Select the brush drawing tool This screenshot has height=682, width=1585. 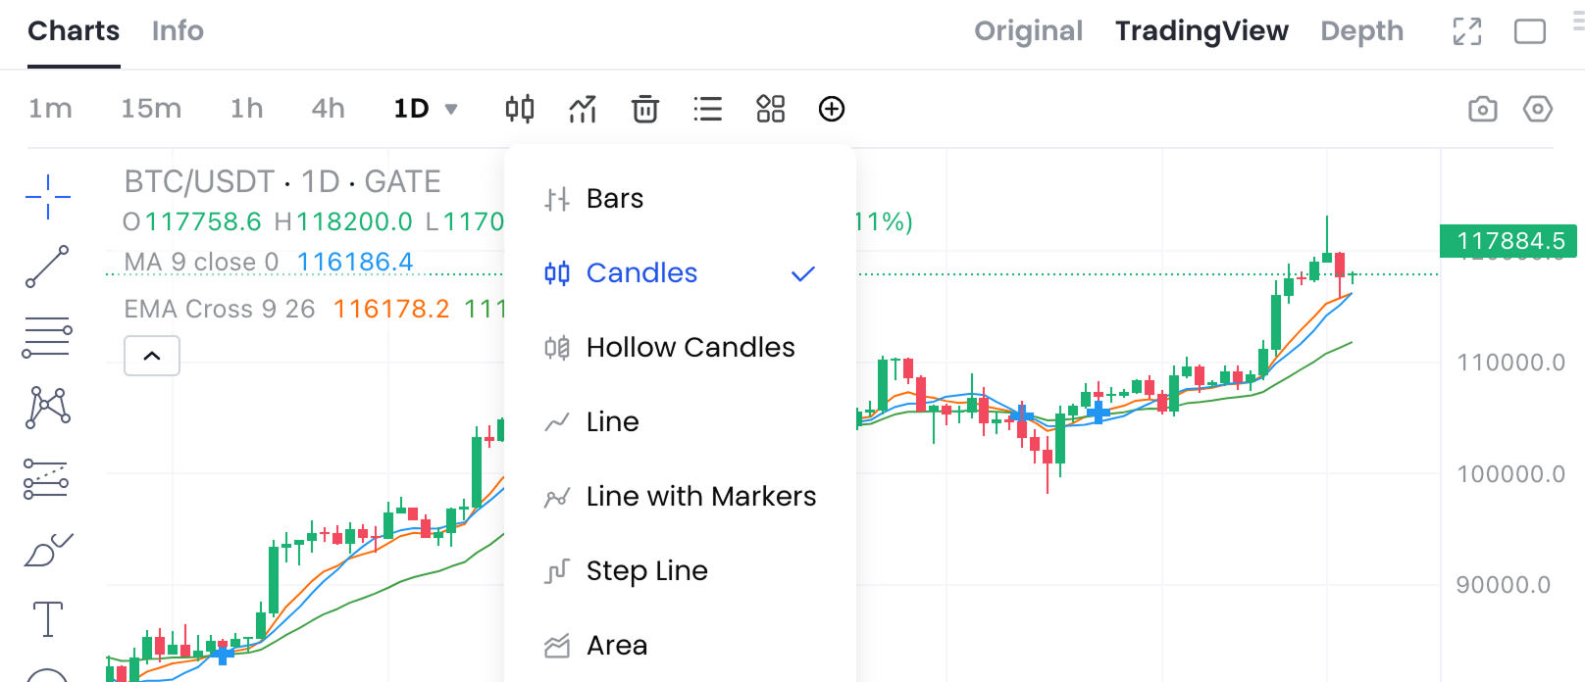coord(47,551)
